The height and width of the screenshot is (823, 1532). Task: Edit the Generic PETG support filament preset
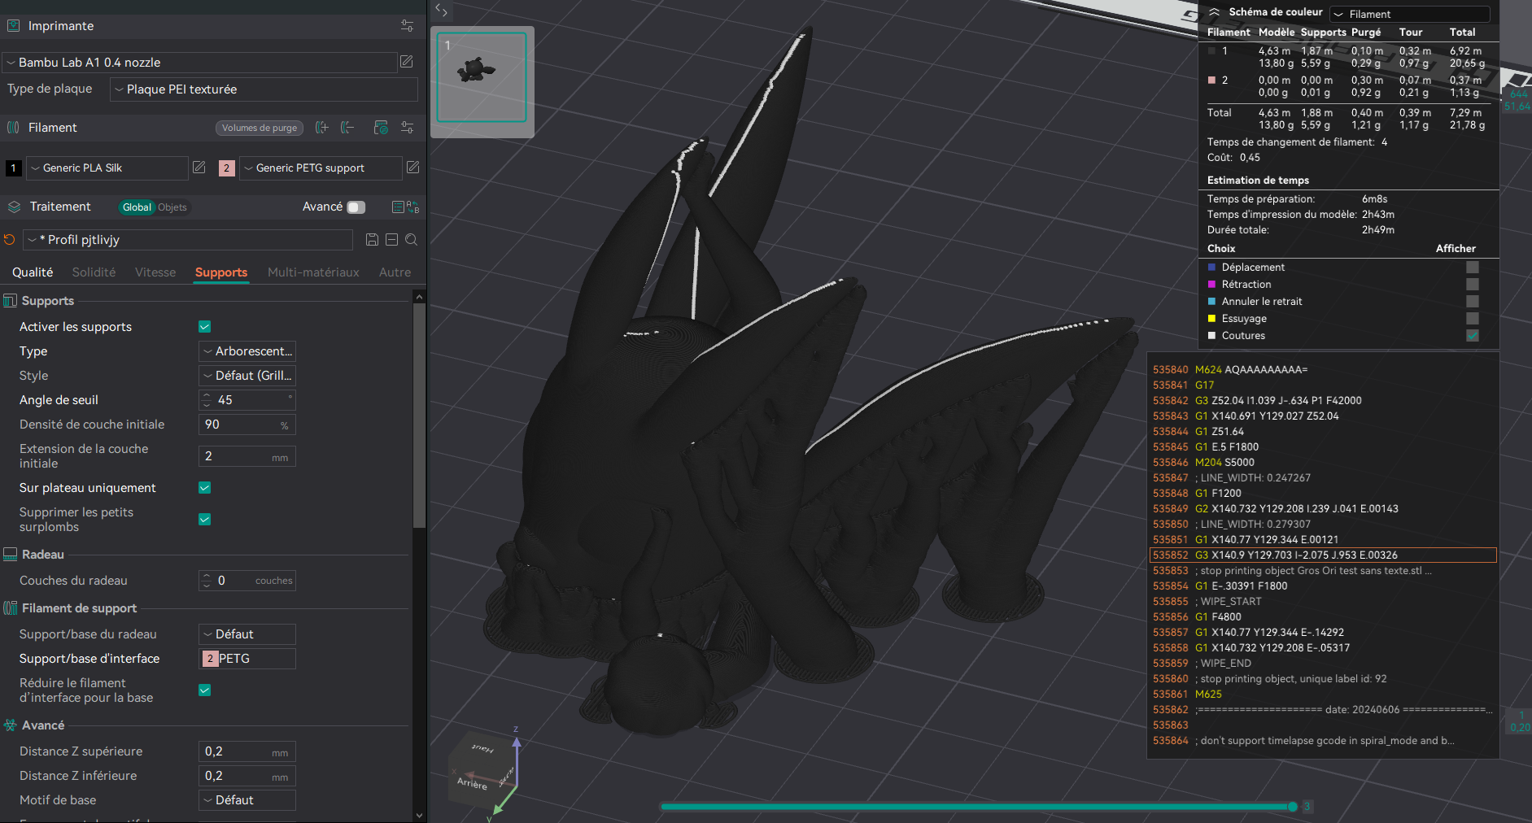(412, 168)
